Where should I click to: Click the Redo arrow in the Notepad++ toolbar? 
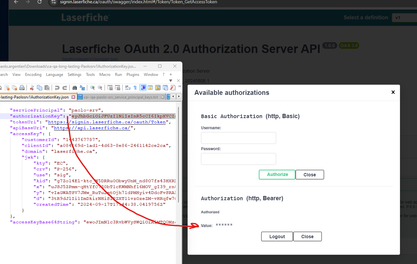[65, 88]
